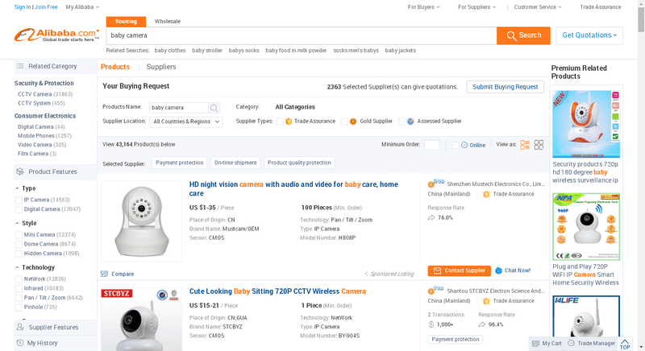This screenshot has height=351, width=645.
Task: Open the Trade Manager icon
Action: point(571,343)
